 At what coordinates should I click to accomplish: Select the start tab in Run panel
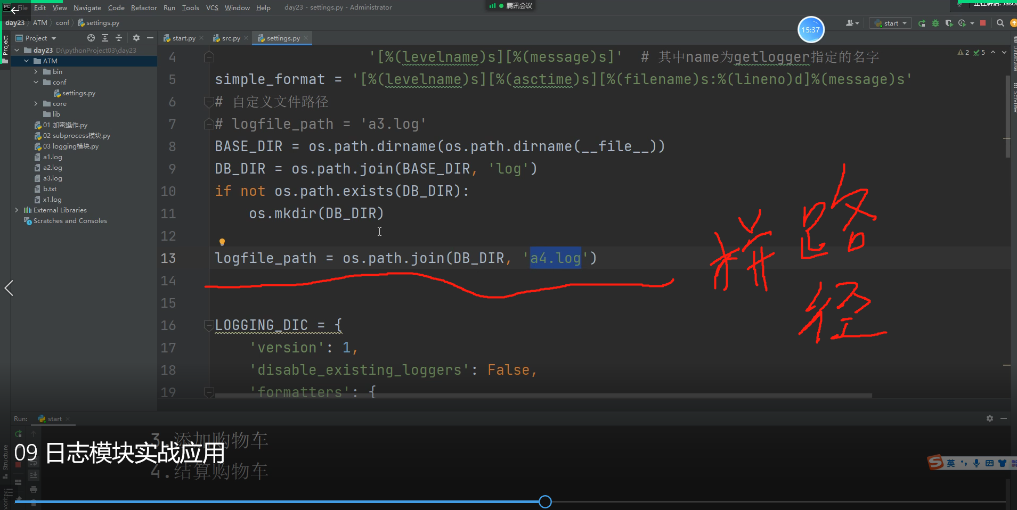tap(54, 418)
